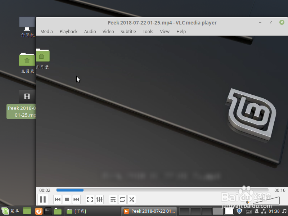Open update manager shield tray icon

coord(239,211)
